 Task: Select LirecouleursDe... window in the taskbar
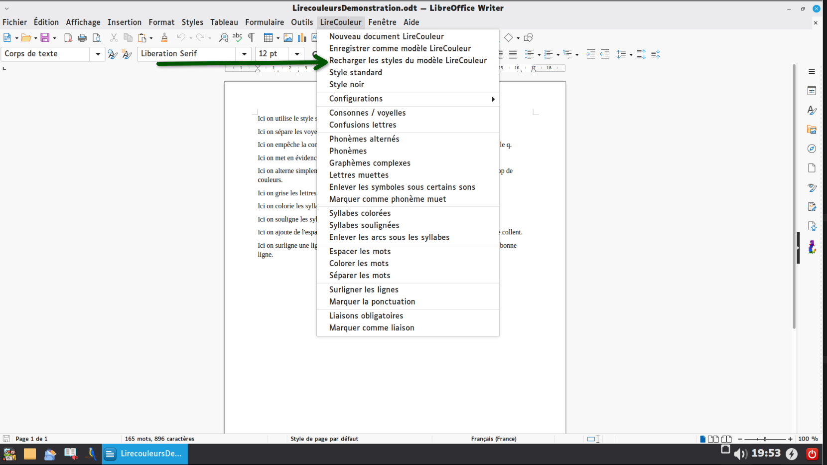pyautogui.click(x=144, y=454)
